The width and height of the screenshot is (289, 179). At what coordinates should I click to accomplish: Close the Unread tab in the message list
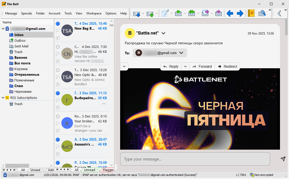click(x=98, y=169)
